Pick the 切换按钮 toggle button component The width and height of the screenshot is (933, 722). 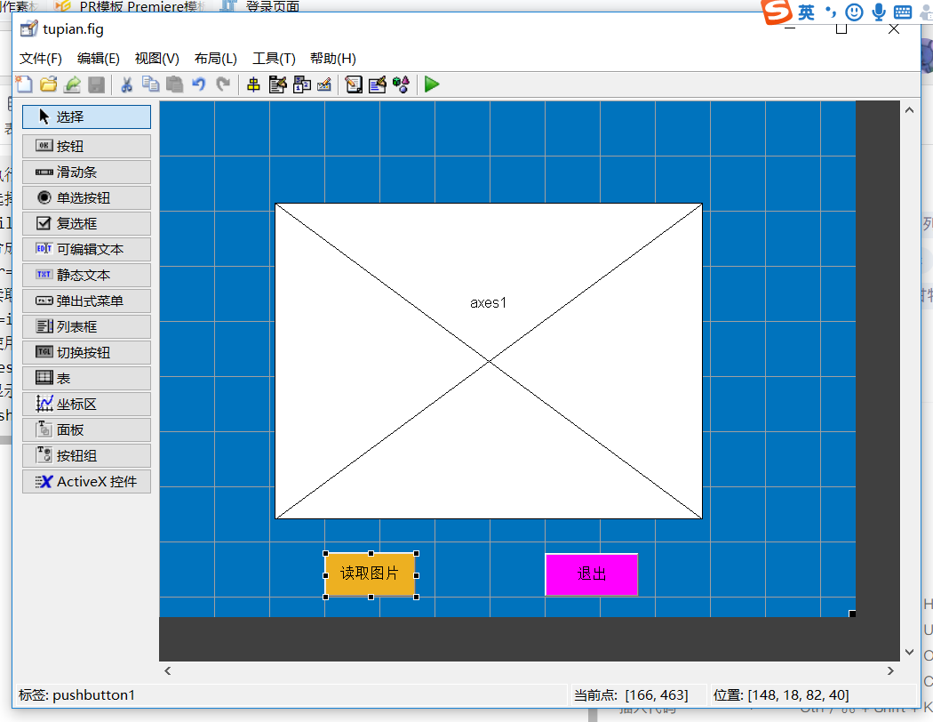(x=86, y=352)
